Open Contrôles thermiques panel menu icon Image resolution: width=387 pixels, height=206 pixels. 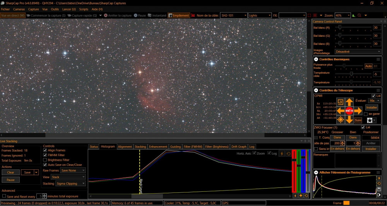pyautogui.click(x=378, y=59)
